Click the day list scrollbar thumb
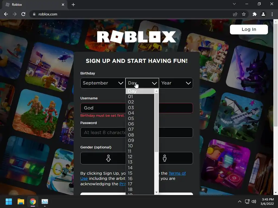This screenshot has width=278, height=208. tap(156, 122)
